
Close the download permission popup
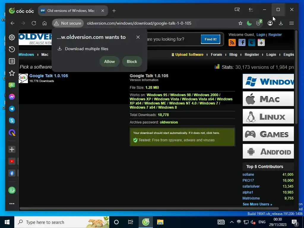(x=138, y=37)
